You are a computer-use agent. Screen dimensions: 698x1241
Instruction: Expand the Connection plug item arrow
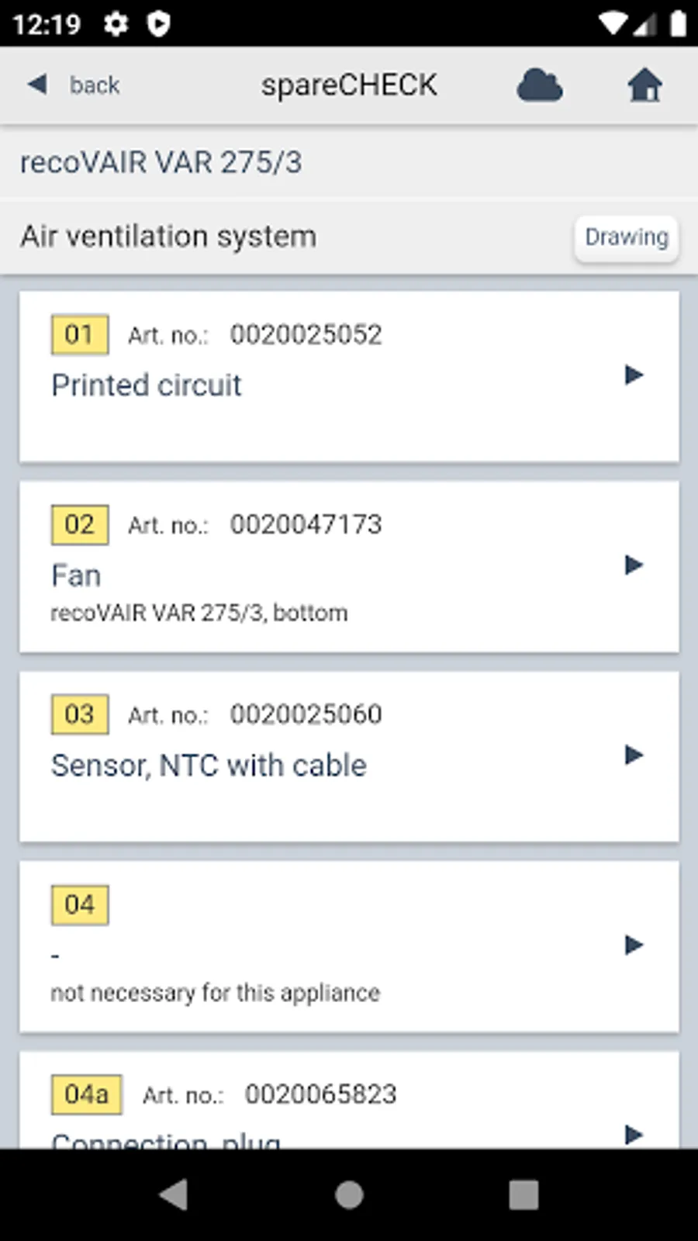coord(634,1135)
